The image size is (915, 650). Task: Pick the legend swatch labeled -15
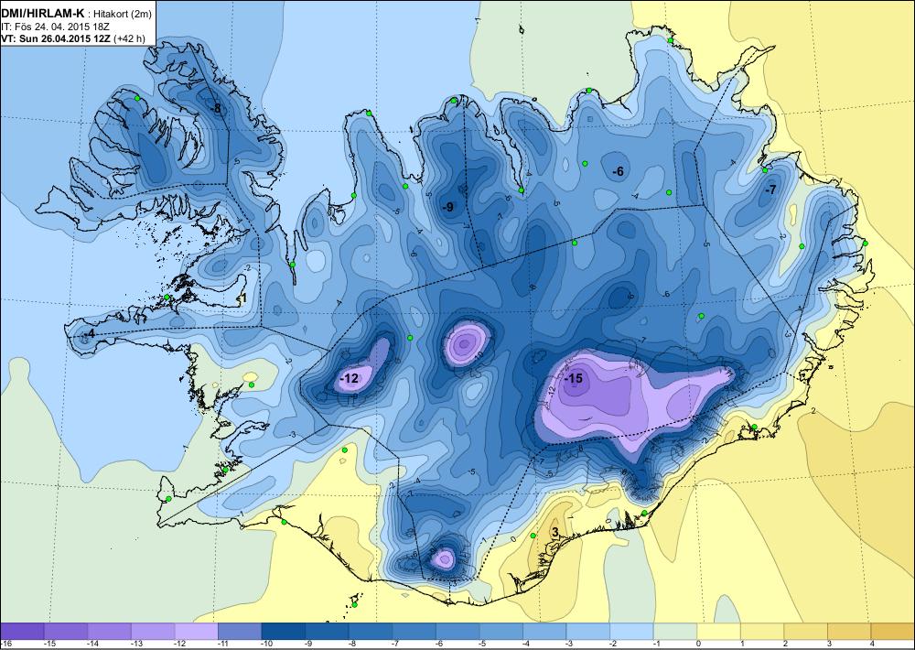tap(65, 632)
